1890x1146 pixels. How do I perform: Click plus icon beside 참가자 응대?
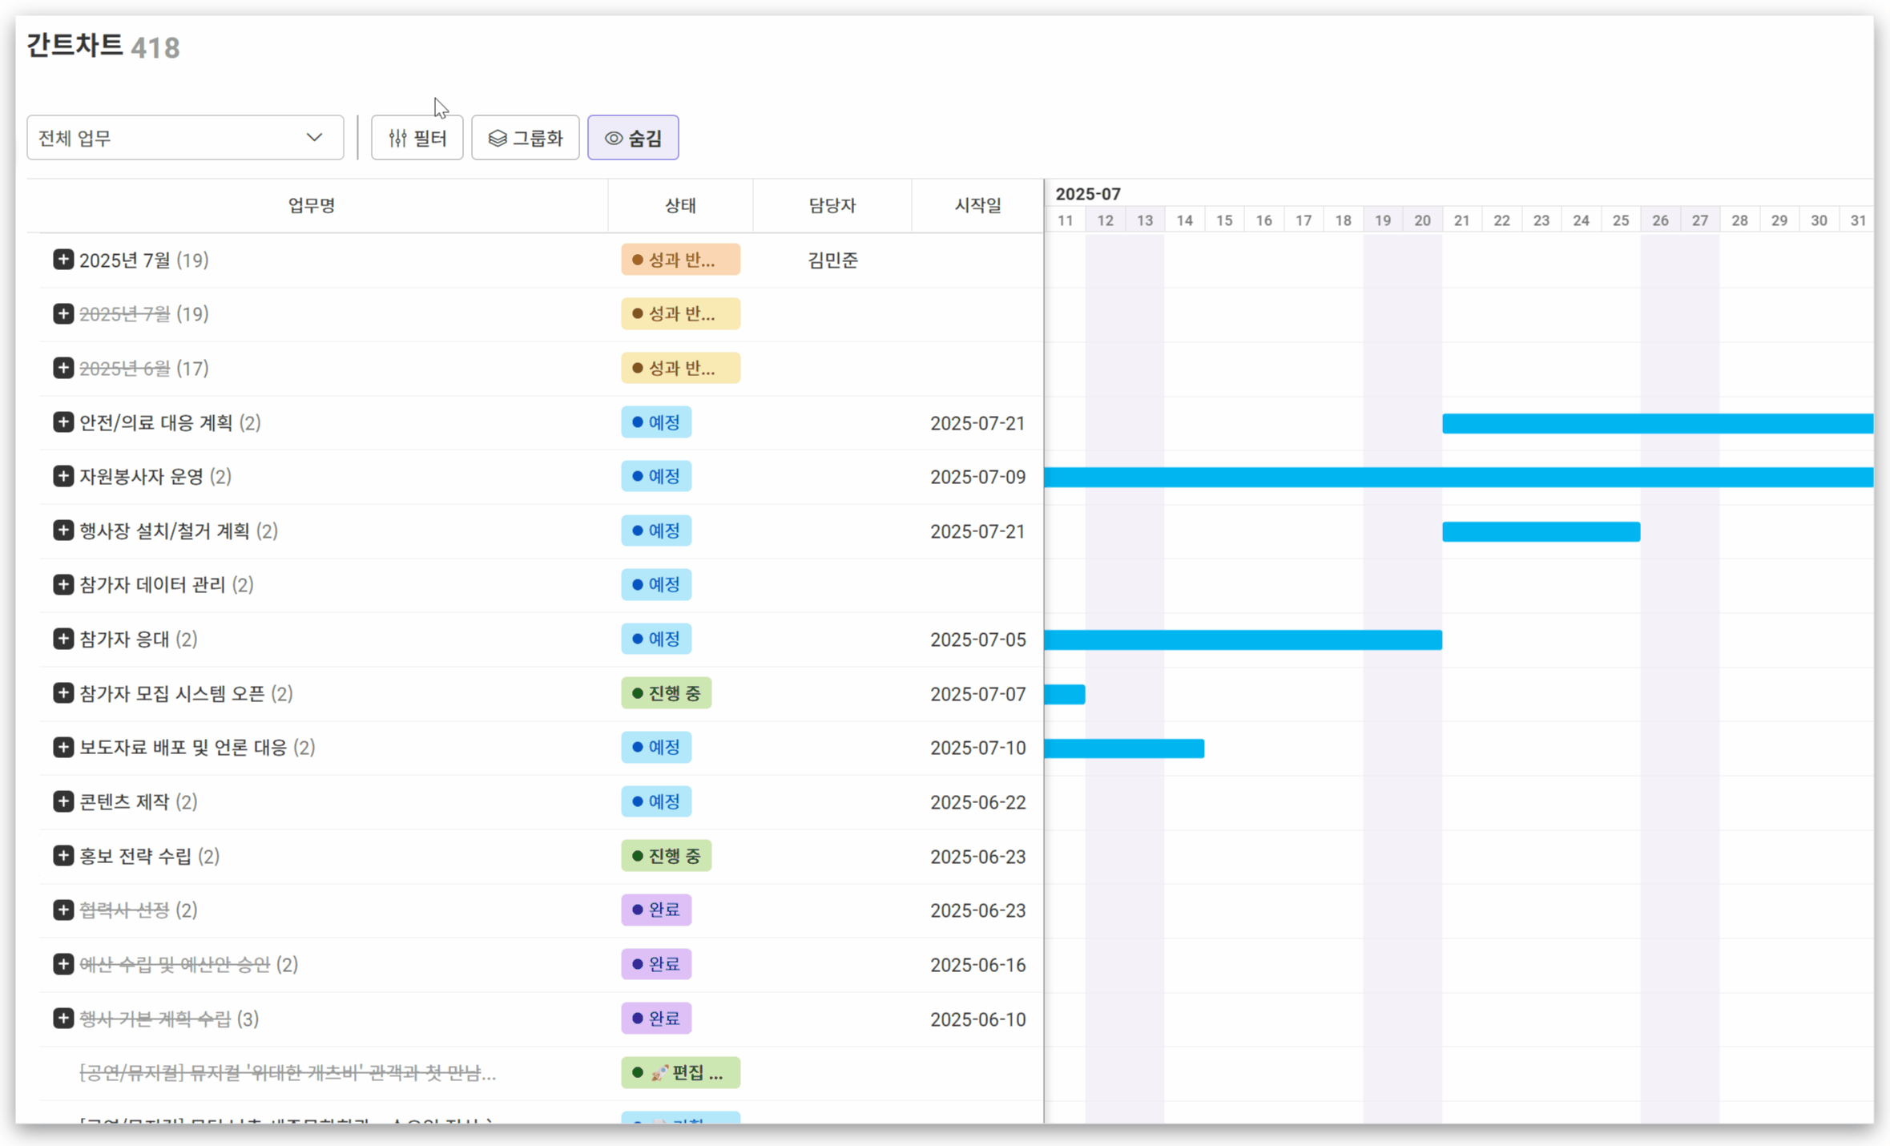[x=63, y=639]
